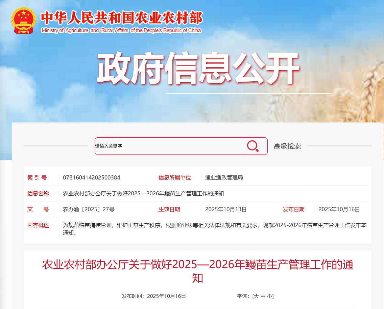The image size is (384, 309).
Task: Click the red magnifier search icon
Action: 253,146
